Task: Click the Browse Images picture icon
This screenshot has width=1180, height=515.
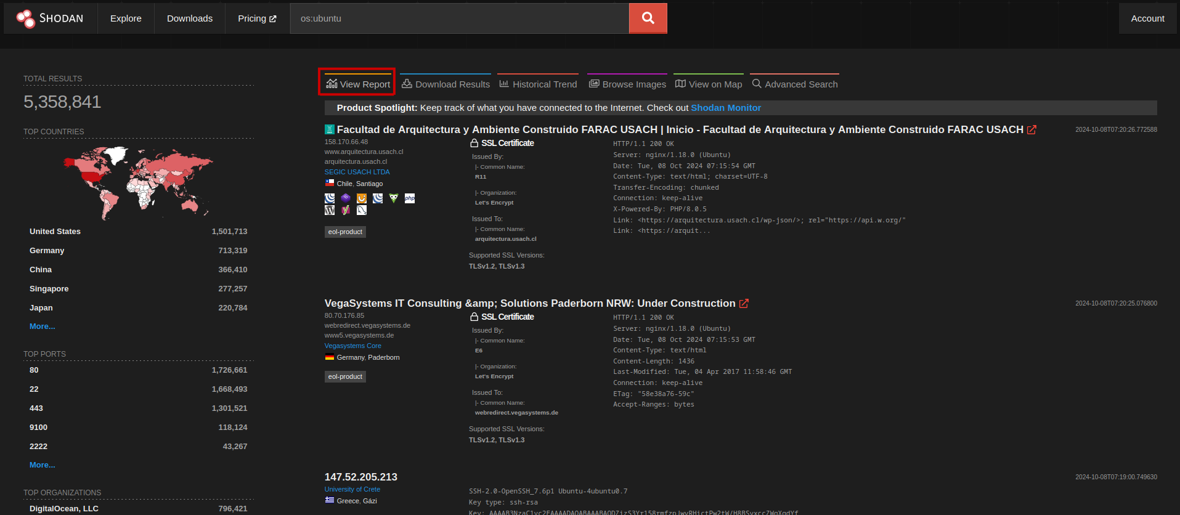Action: tap(594, 84)
